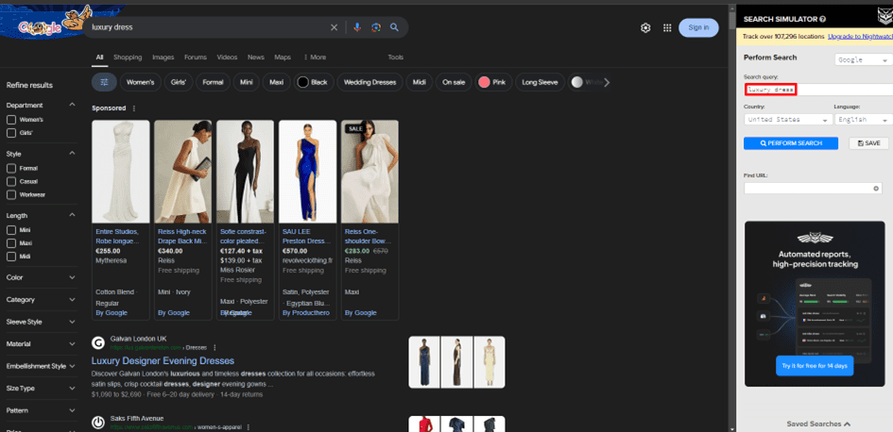The width and height of the screenshot is (893, 432).
Task: Switch to the News tab
Action: click(x=256, y=58)
